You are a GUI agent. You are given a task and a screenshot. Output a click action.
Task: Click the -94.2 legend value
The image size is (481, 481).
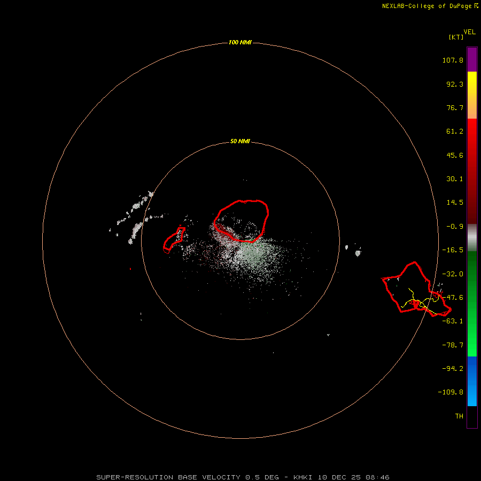[453, 368]
